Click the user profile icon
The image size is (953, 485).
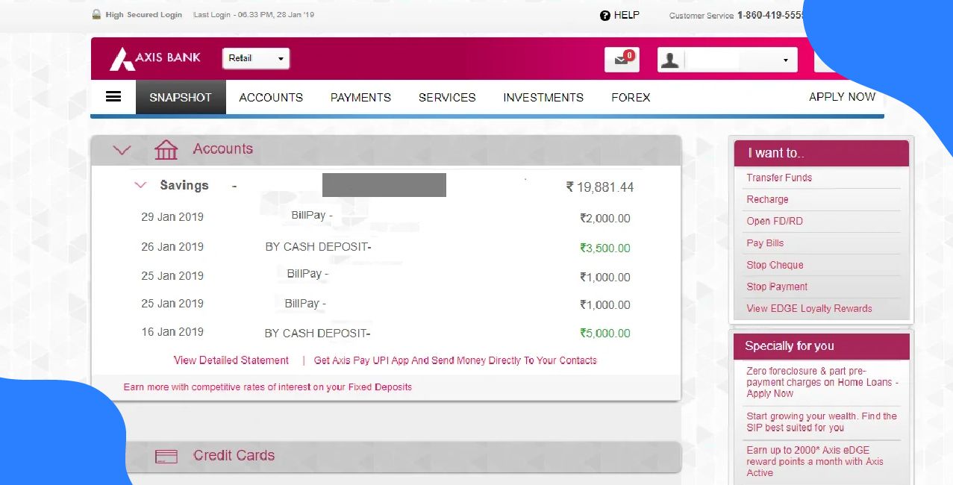669,59
